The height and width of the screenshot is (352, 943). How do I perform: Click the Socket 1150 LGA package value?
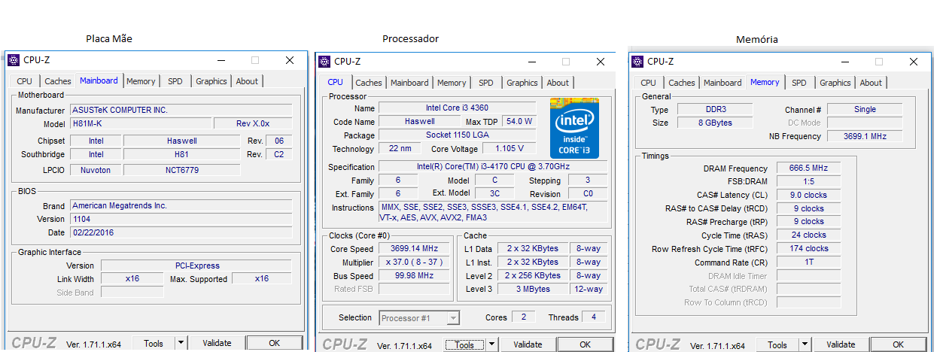457,135
